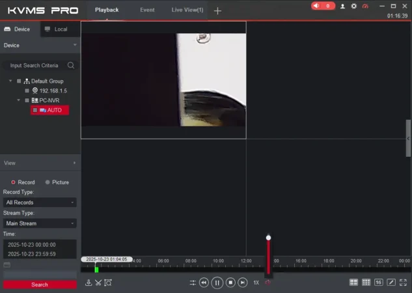Open the calendar icon below the time fields
This screenshot has width=412, height=293.
(7, 264)
